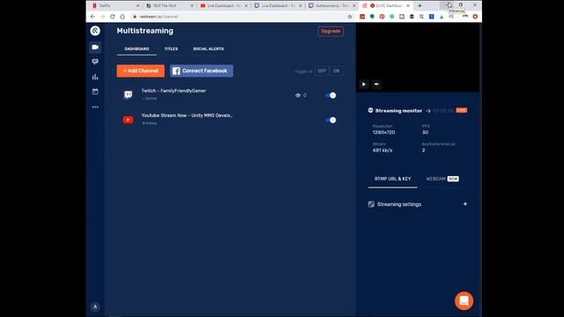Click the Streaming settings gear icon
This screenshot has height=317, width=564.
point(371,204)
